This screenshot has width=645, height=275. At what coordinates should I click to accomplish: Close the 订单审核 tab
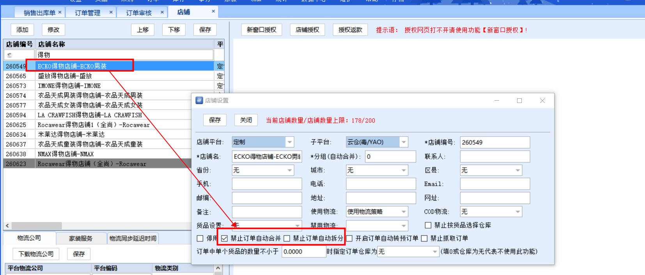pyautogui.click(x=162, y=12)
